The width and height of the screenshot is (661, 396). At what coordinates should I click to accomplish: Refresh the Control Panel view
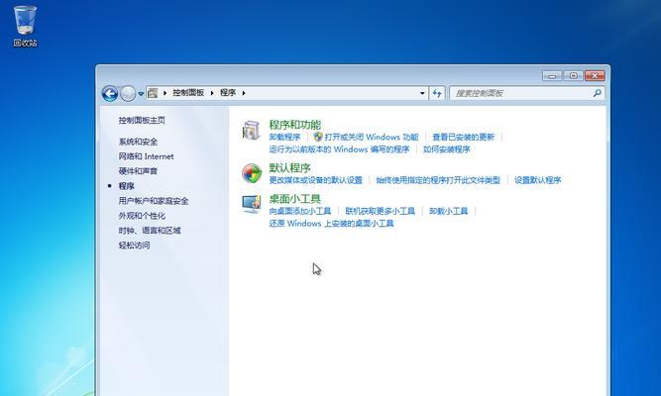coord(437,93)
